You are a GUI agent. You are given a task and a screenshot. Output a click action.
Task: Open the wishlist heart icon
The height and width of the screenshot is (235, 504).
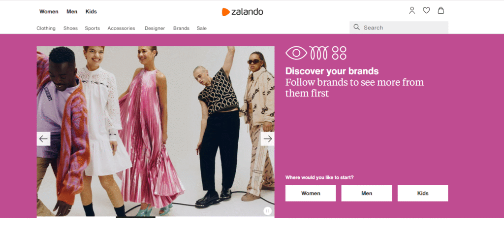(426, 11)
